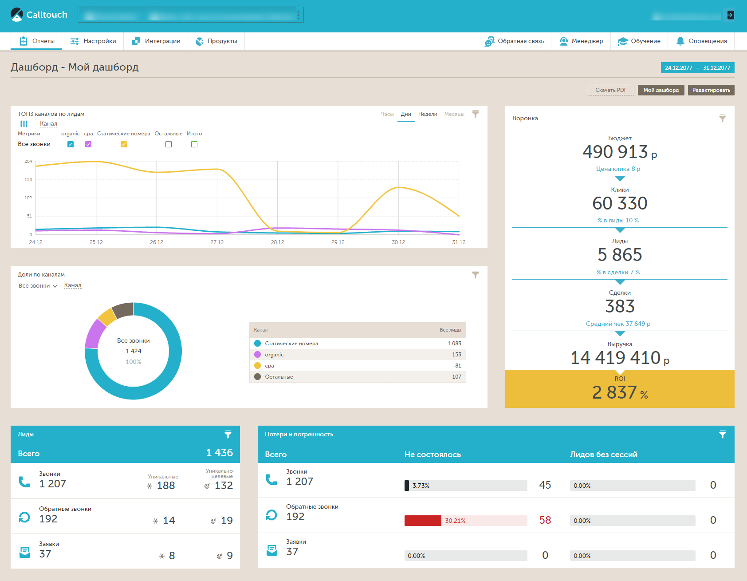Open the Настройки menu
747x581 pixels.
pyautogui.click(x=93, y=41)
